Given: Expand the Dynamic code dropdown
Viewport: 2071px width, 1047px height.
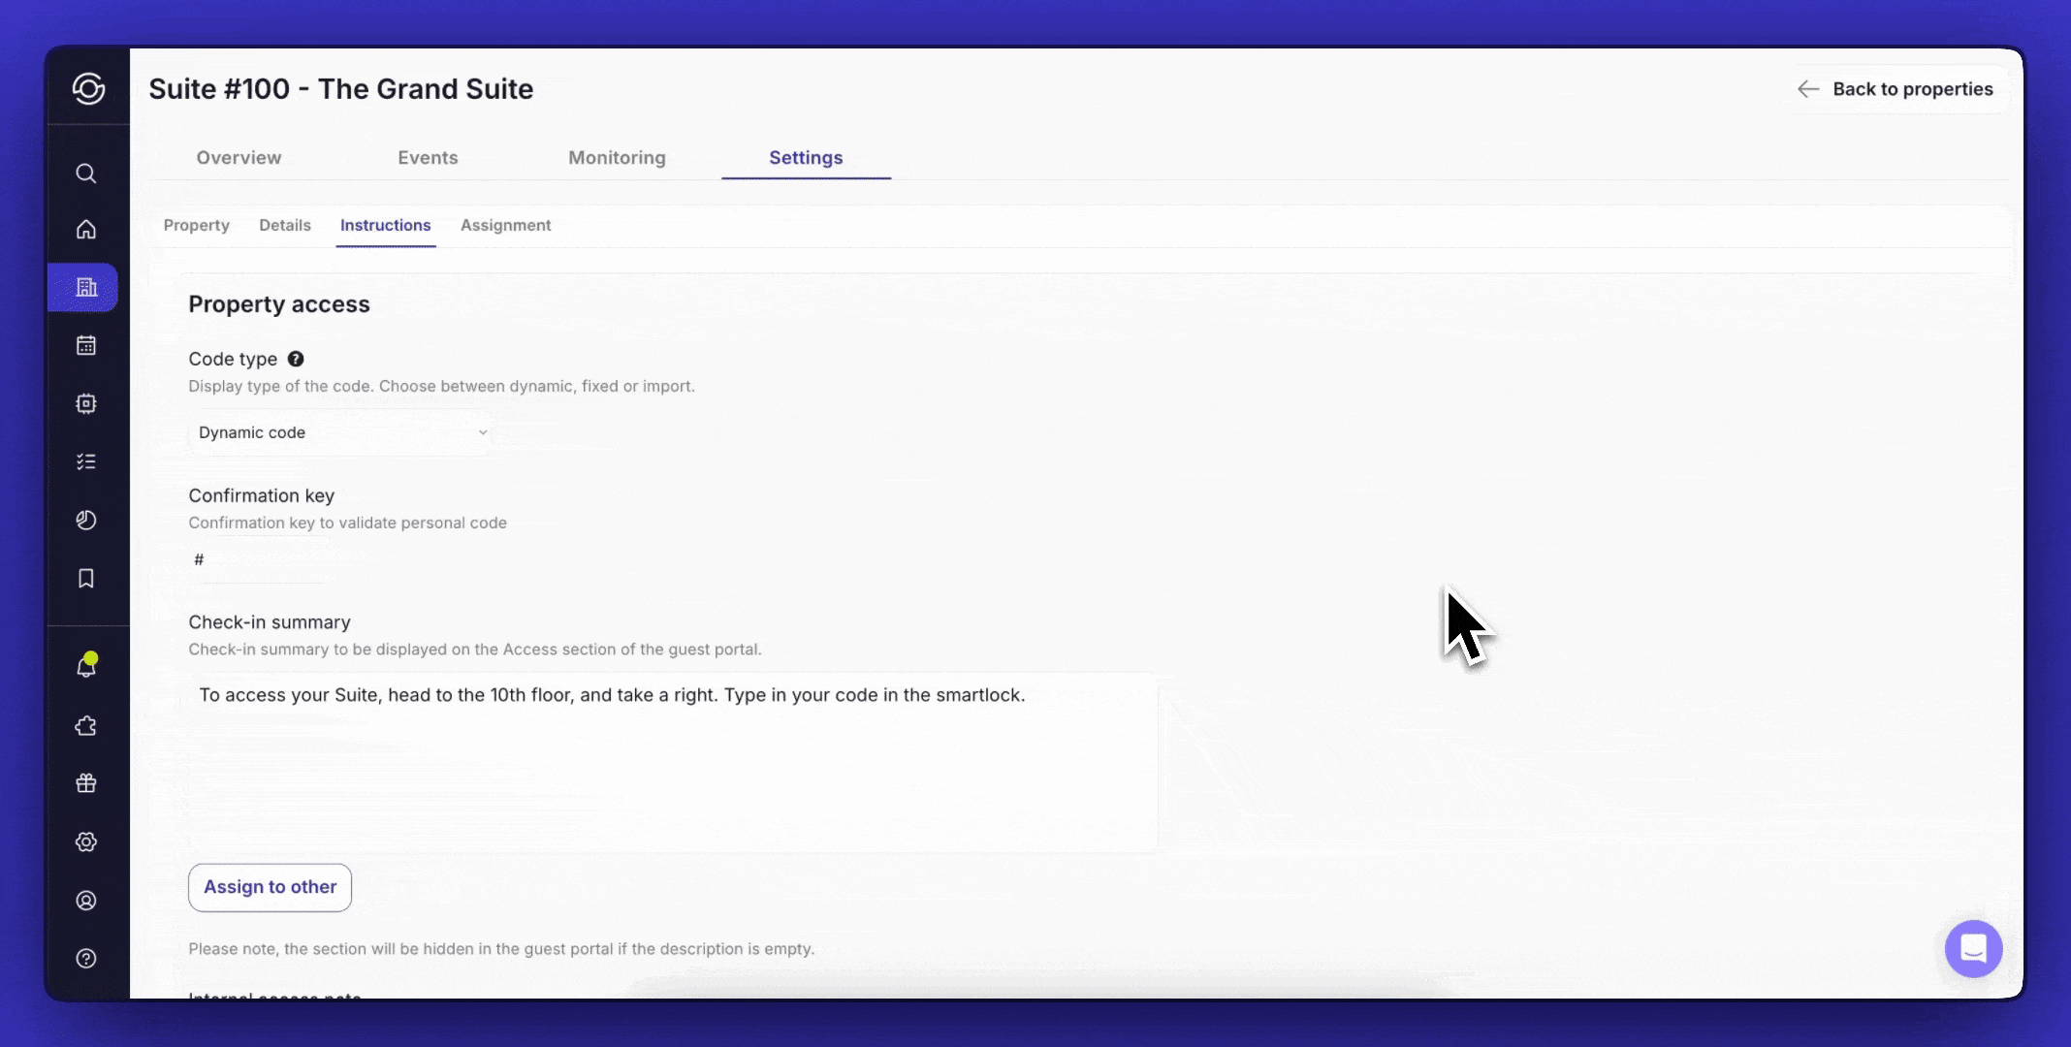Looking at the screenshot, I should point(340,432).
